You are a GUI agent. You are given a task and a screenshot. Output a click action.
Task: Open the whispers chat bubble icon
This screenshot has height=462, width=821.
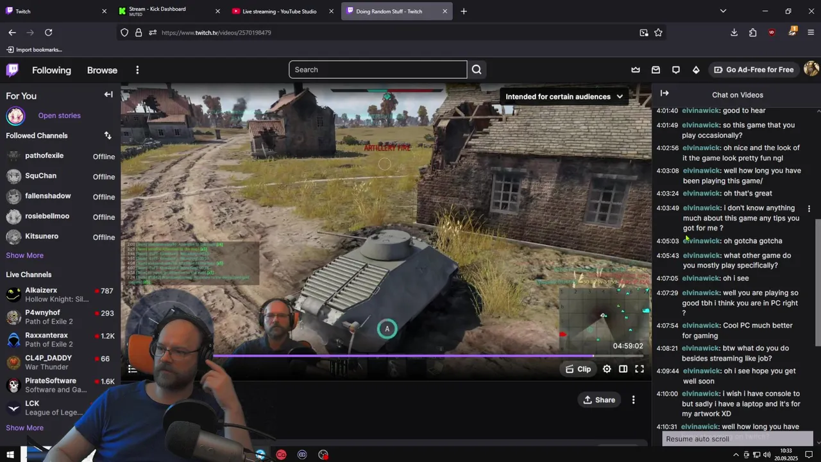[676, 70]
